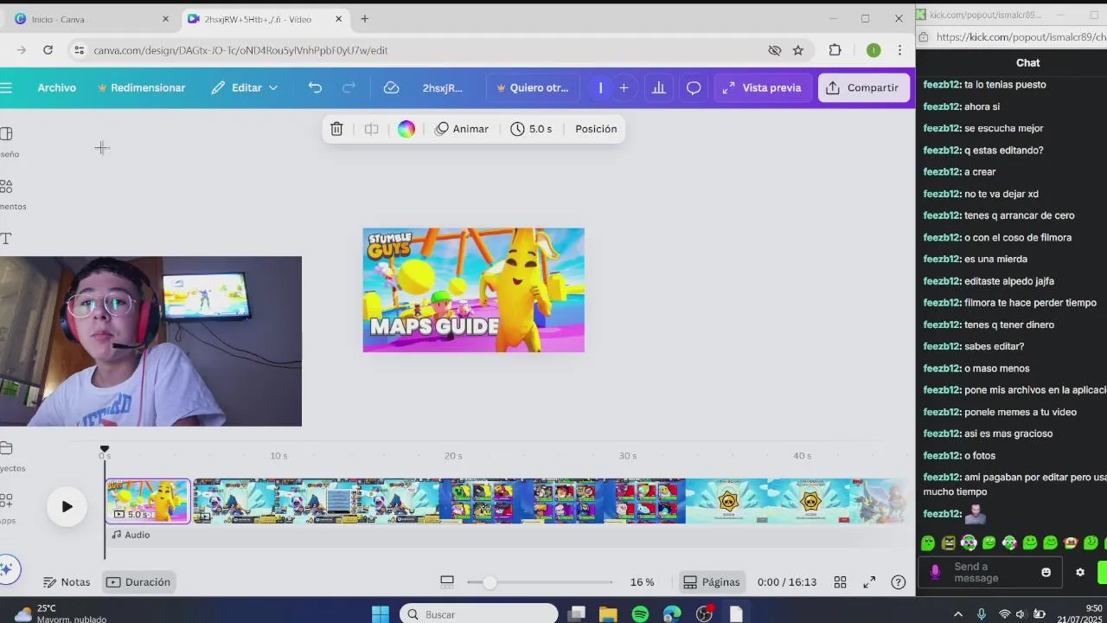Click the Canva address bar URL
The height and width of the screenshot is (623, 1107).
pos(240,50)
